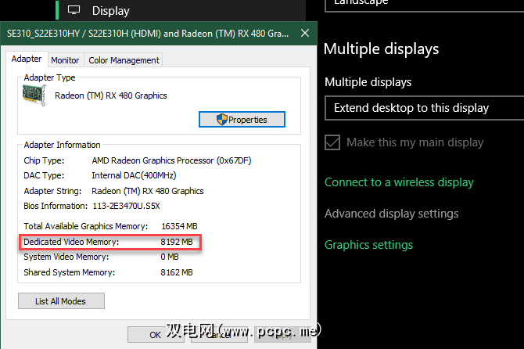
Task: Open the Multiple displays dropdown
Action: click(x=423, y=108)
